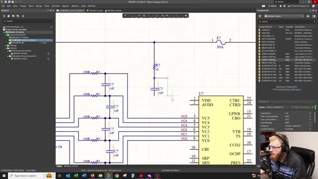The width and height of the screenshot is (318, 179).
Task: Collapse the Source Documents folder
Action: (x=6, y=35)
